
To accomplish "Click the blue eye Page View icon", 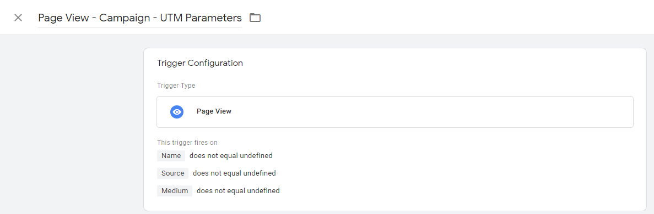I will tap(177, 112).
